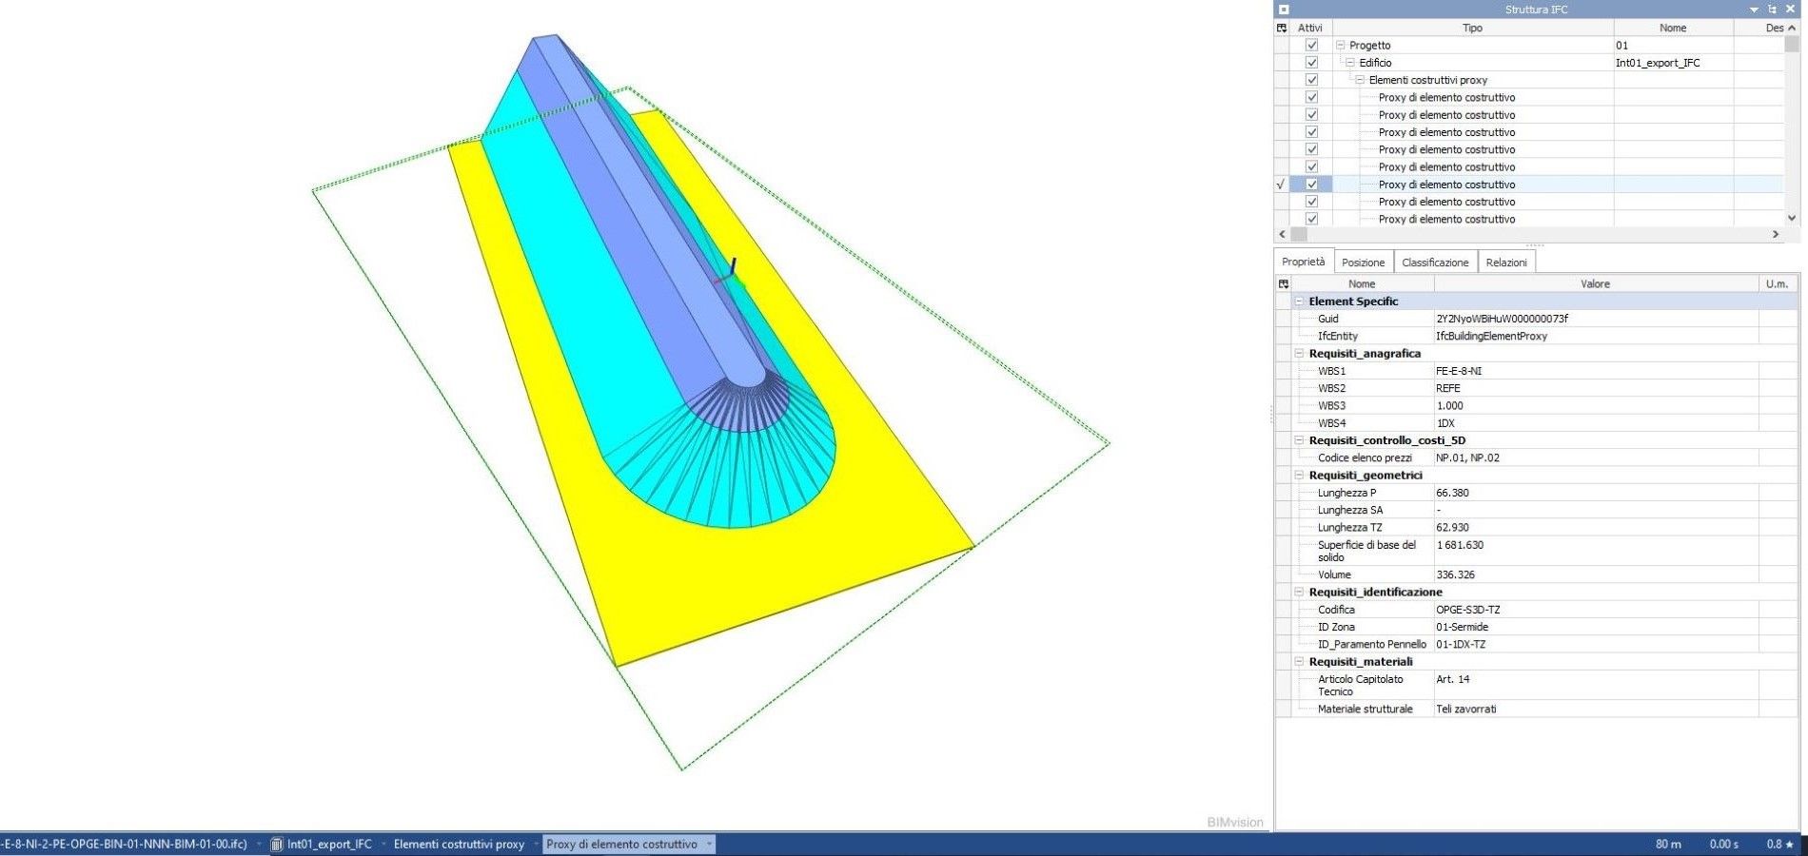1808x856 pixels.
Task: Click the square panel icon left of Struttura IFC title
Action: 1283,10
